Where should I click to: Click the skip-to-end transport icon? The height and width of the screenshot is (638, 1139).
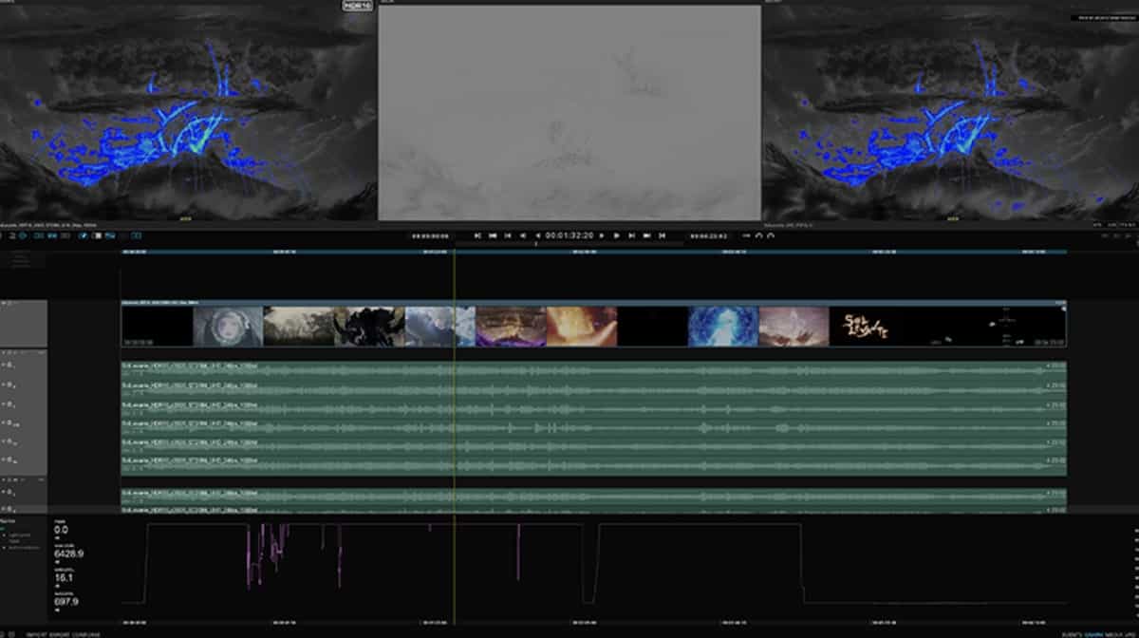coord(661,235)
